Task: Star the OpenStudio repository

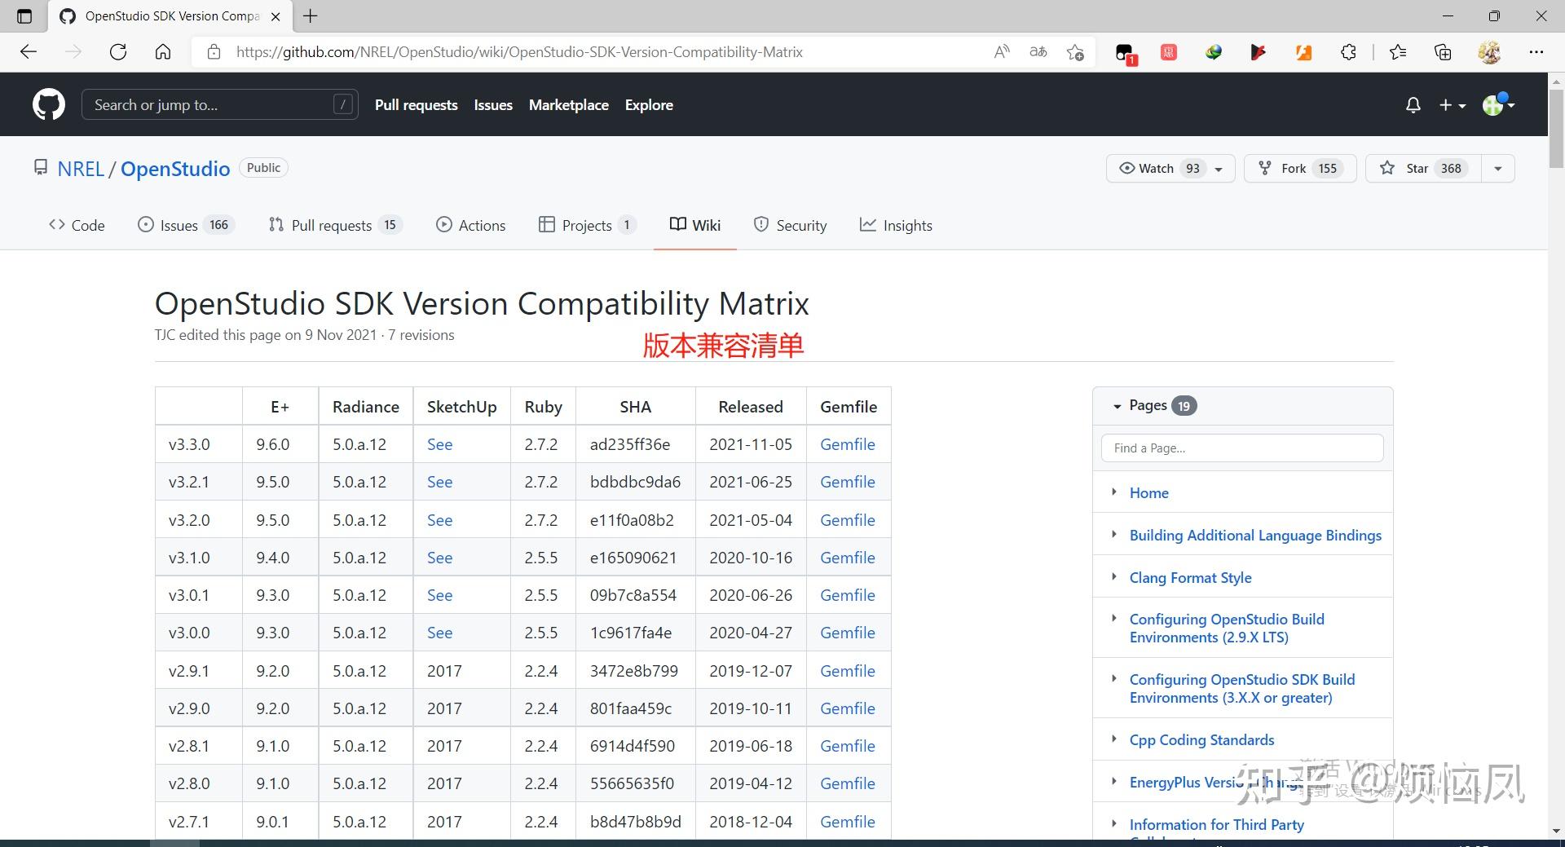Action: [1423, 168]
